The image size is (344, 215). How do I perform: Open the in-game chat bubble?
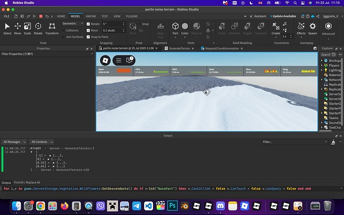130,60
